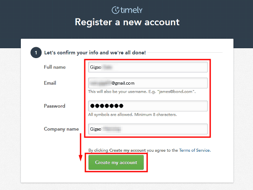Click the minimum 8 characters hint text

(132, 115)
